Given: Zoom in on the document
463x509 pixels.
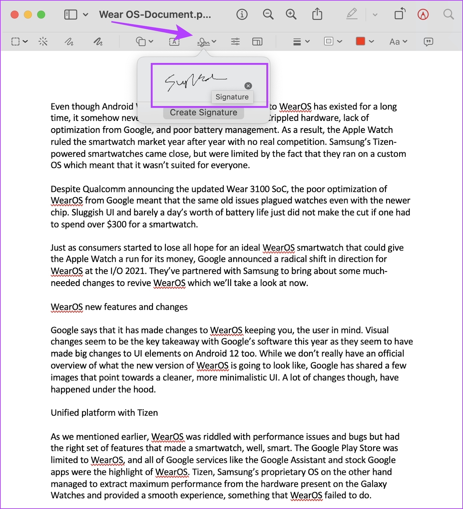Looking at the screenshot, I should point(291,14).
